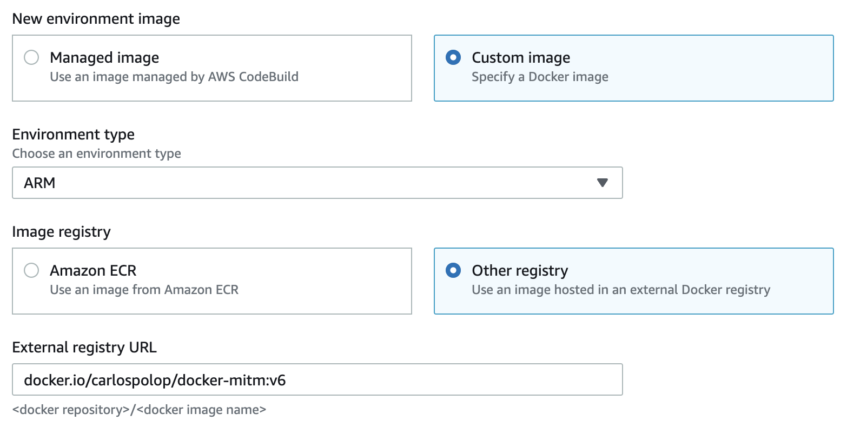Choose the Custom image radio circle
This screenshot has height=427, width=847.
[453, 57]
